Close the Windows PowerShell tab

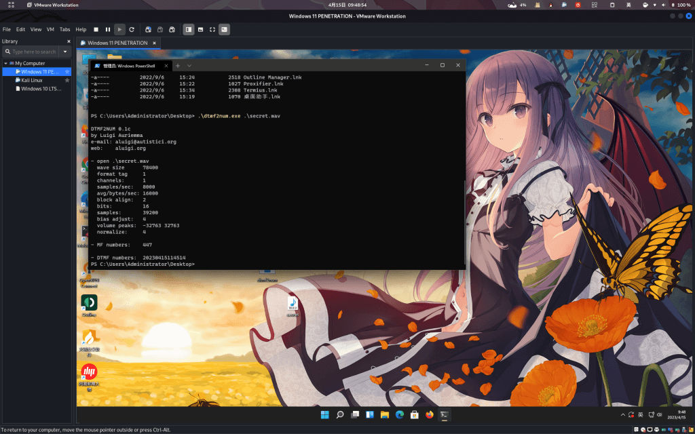tap(166, 66)
